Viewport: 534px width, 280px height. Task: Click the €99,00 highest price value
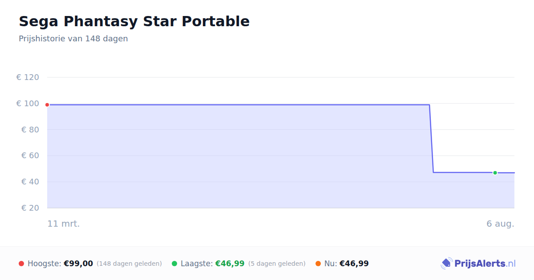click(78, 264)
